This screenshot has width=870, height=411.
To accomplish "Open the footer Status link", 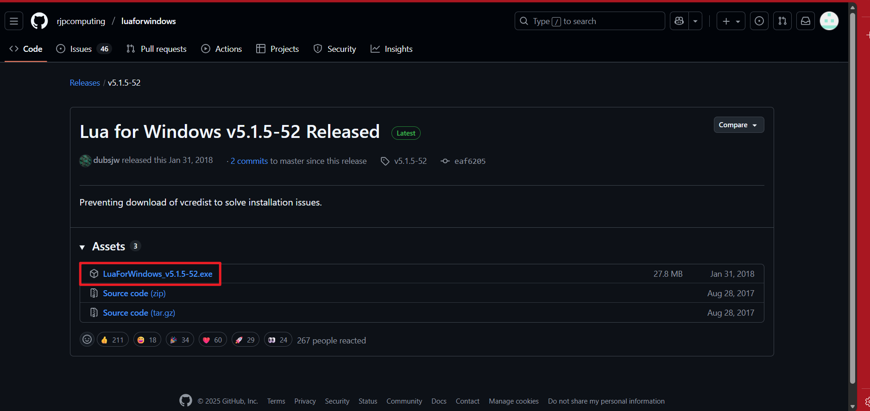I will tap(368, 401).
